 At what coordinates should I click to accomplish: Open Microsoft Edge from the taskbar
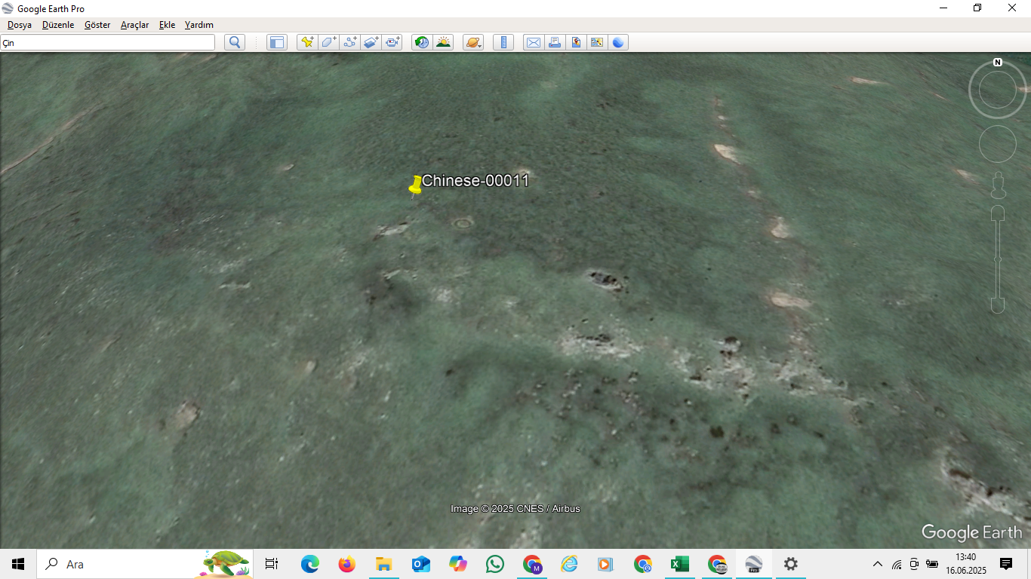[x=310, y=564]
